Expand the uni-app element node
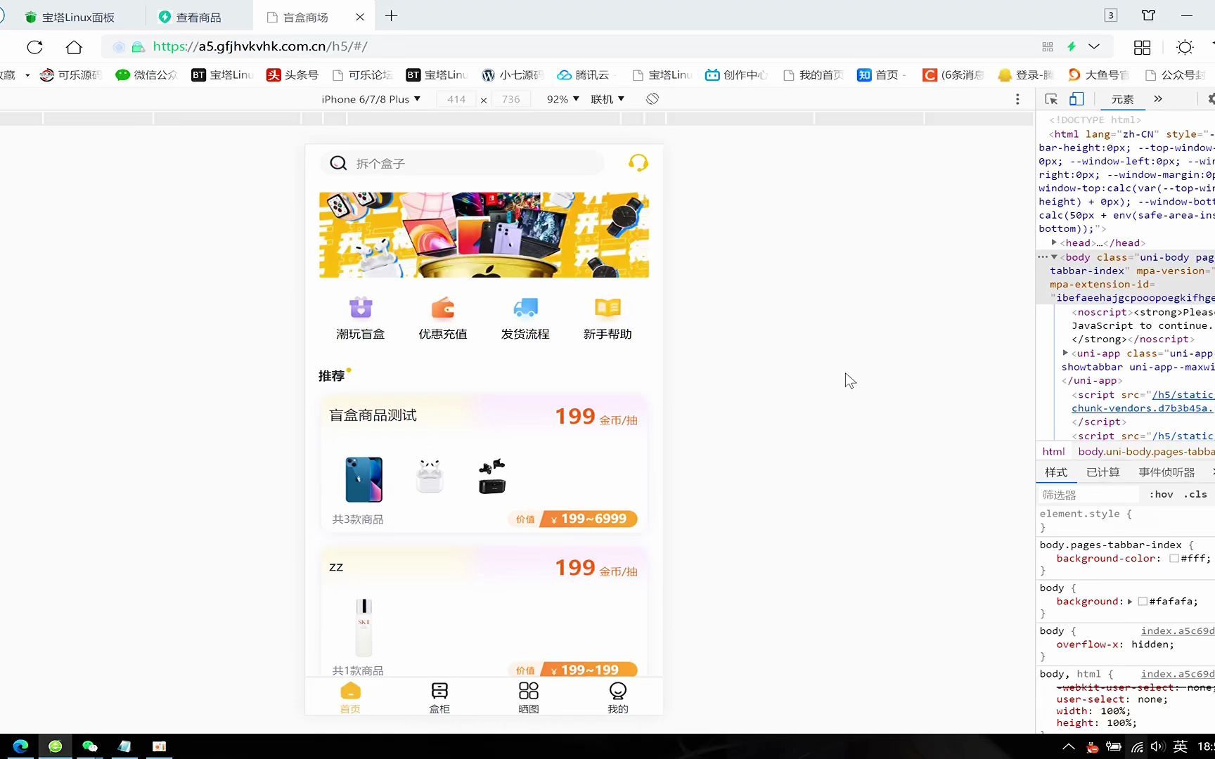Viewport: 1215px width, 759px height. 1065,353
